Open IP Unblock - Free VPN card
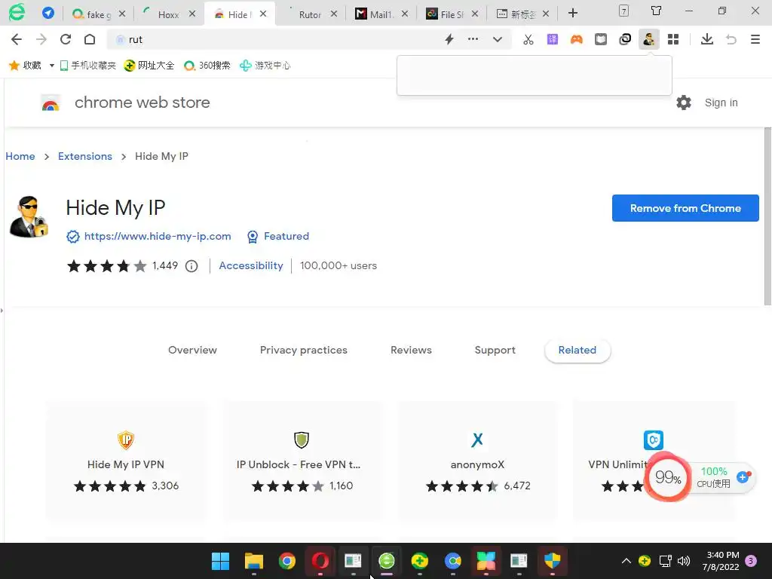This screenshot has height=579, width=772. coord(302,461)
